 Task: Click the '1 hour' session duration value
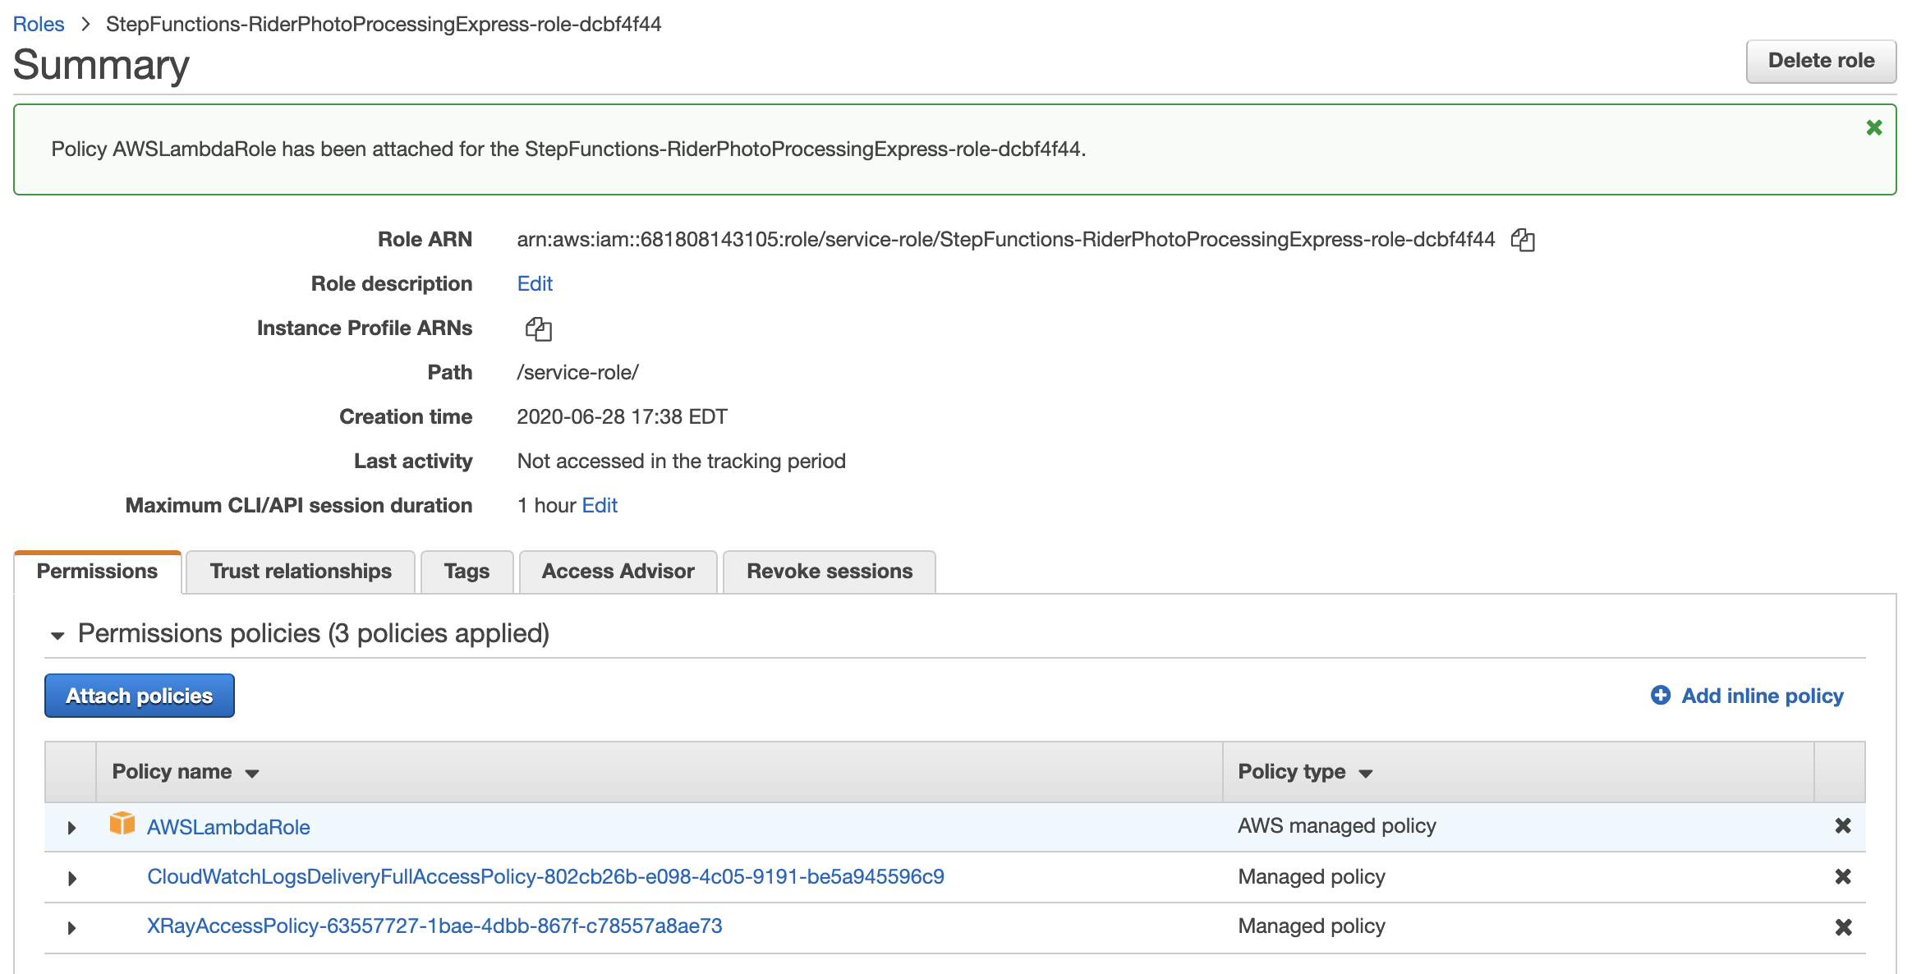click(x=547, y=505)
